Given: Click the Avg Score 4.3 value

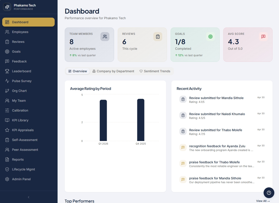Looking at the screenshot, I should [x=233, y=42].
